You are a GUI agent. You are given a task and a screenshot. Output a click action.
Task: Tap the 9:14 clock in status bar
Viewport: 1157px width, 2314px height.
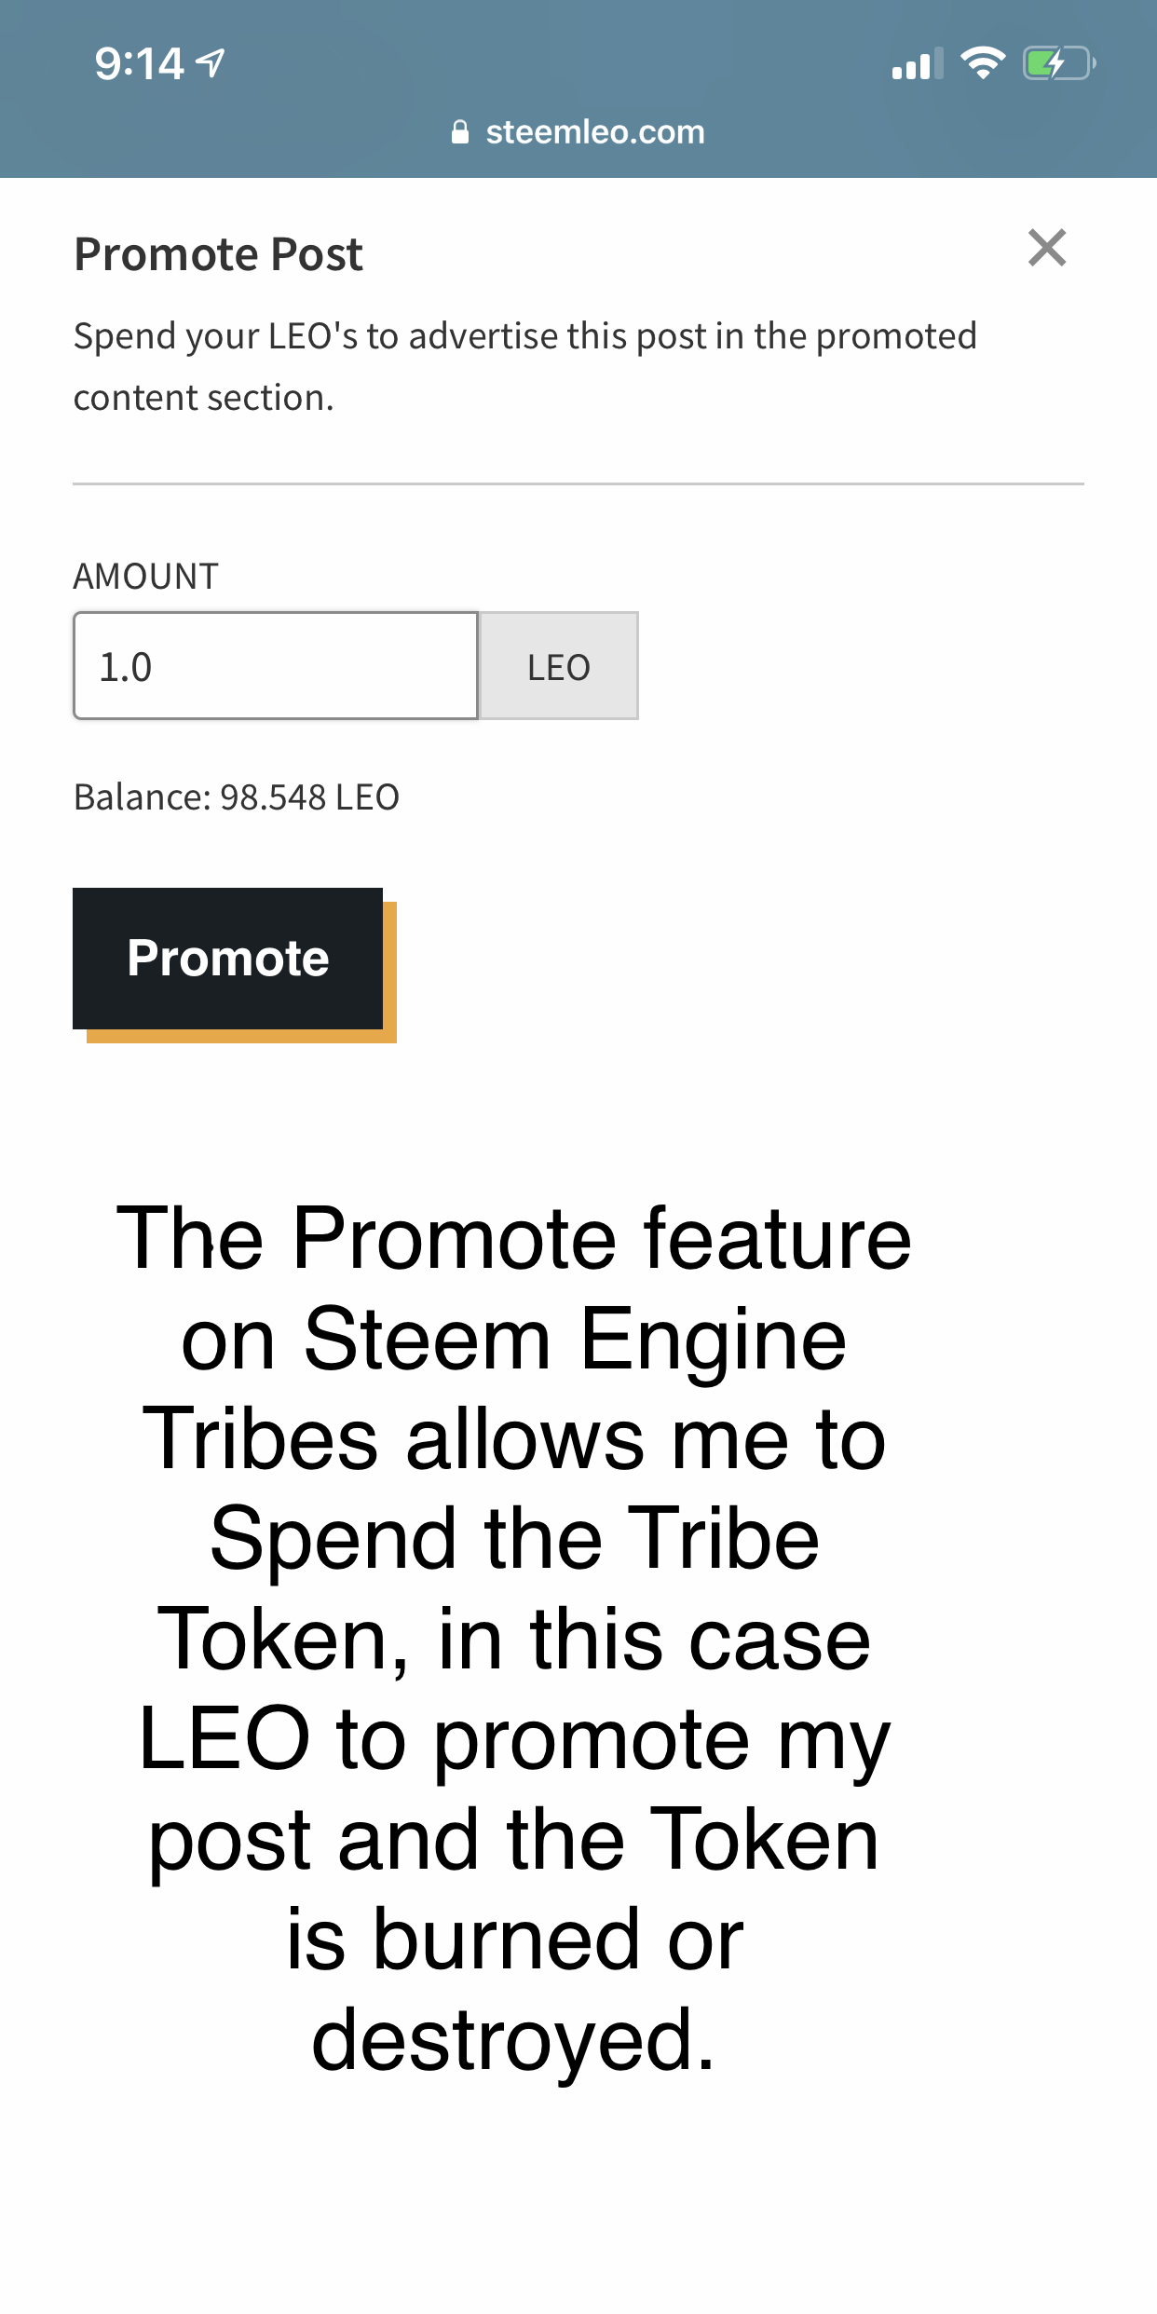140,64
